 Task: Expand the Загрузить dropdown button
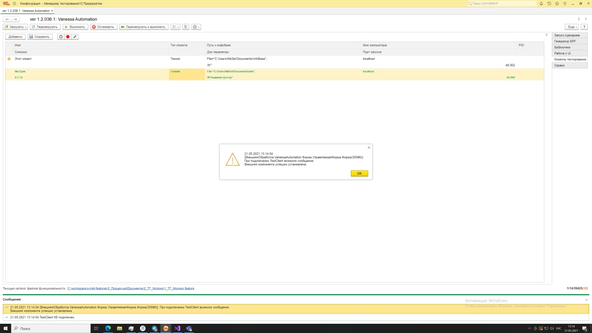pos(15,27)
